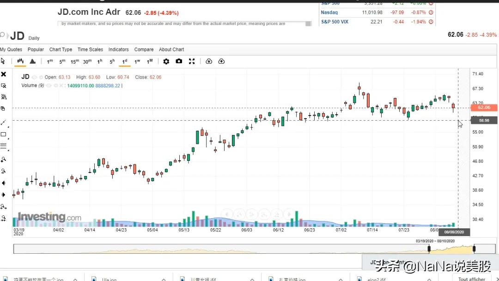Click the left arrow chart icon
This screenshot has width=499, height=281.
tap(4, 183)
